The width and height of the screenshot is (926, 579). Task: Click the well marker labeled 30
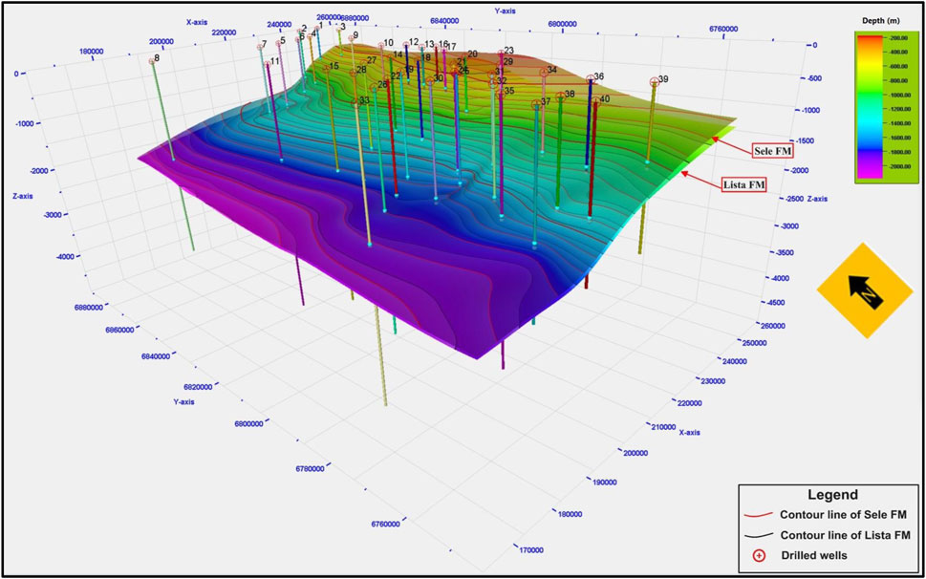click(429, 81)
